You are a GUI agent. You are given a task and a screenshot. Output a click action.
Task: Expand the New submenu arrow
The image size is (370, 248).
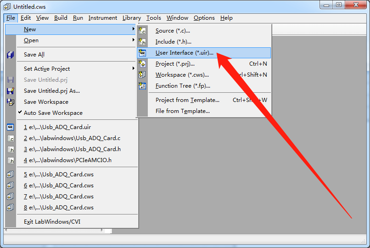tap(133, 29)
